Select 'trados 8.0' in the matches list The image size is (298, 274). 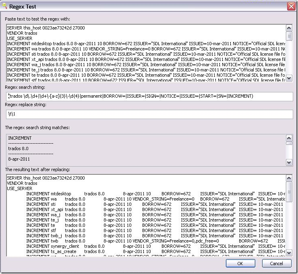(x=18, y=149)
